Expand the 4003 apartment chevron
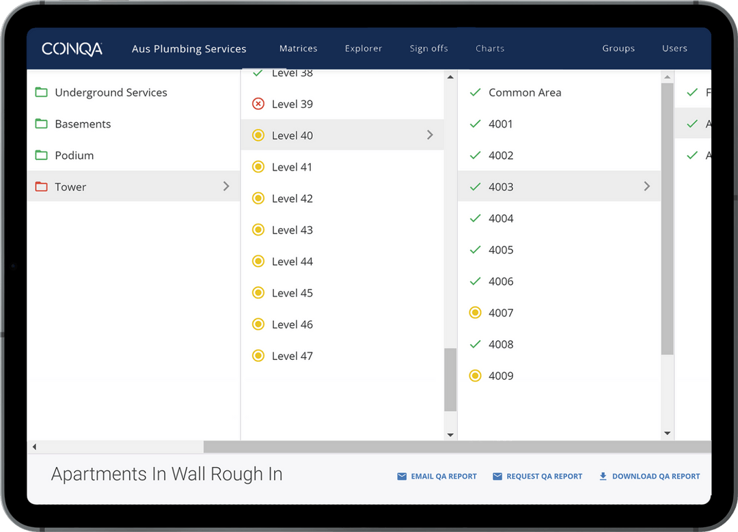 (x=646, y=186)
